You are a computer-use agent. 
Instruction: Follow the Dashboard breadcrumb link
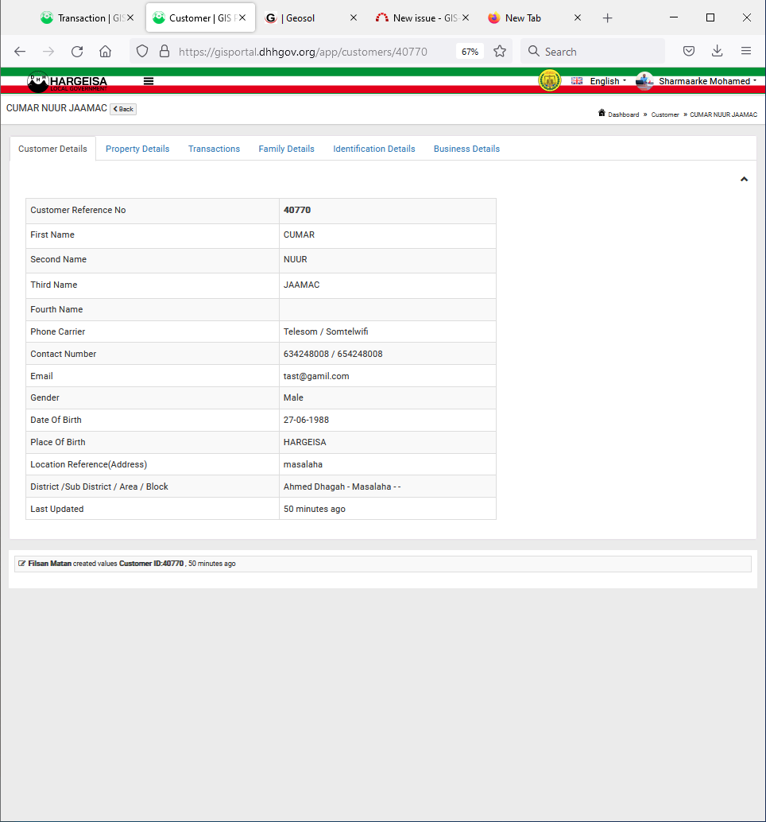click(x=624, y=114)
